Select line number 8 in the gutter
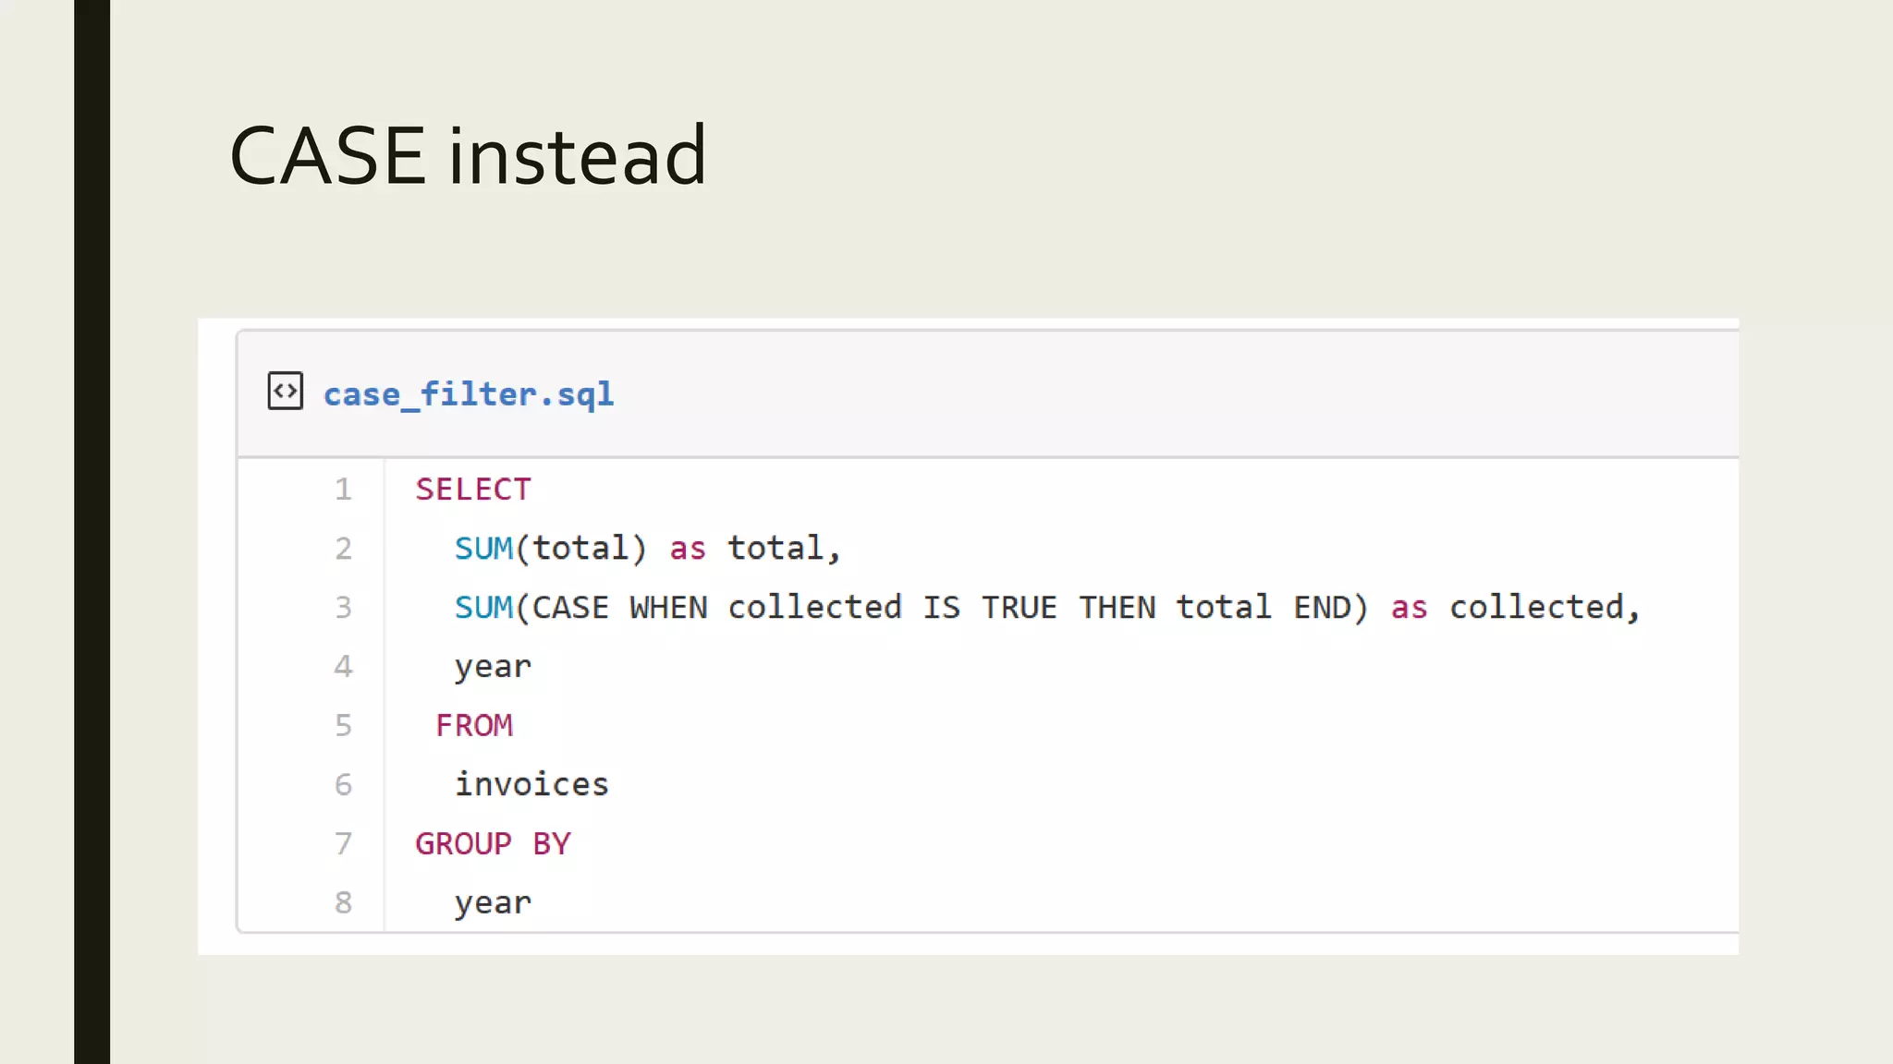Screen dimensions: 1893x1064 pos(343,902)
